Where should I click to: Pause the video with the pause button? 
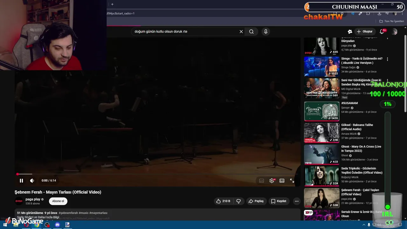(x=21, y=181)
